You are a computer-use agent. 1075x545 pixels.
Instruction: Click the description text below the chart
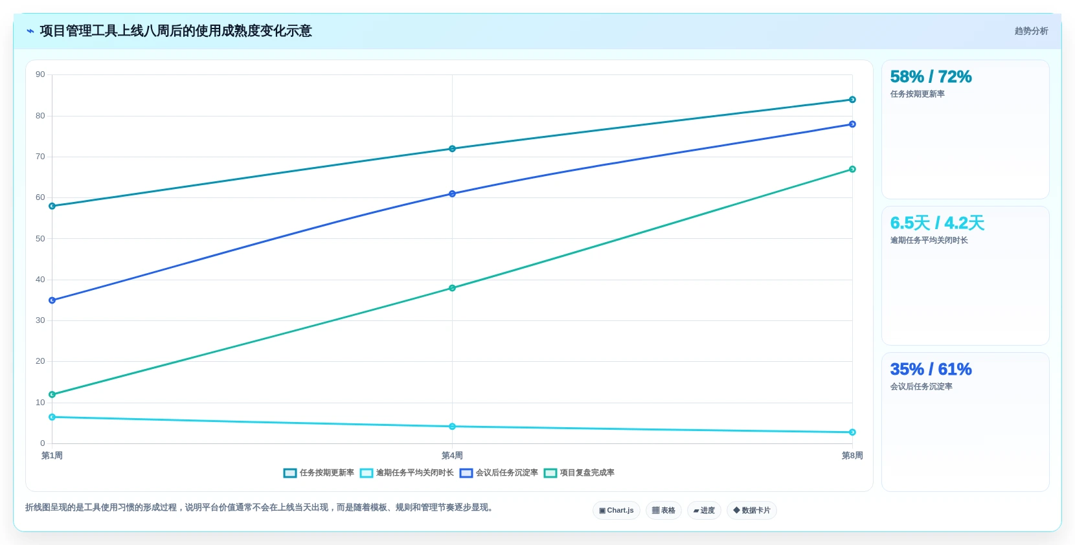tap(261, 507)
